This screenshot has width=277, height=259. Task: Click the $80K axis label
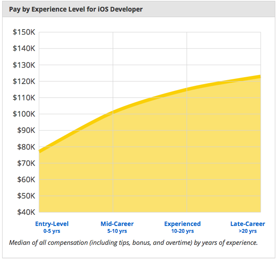click(26, 147)
